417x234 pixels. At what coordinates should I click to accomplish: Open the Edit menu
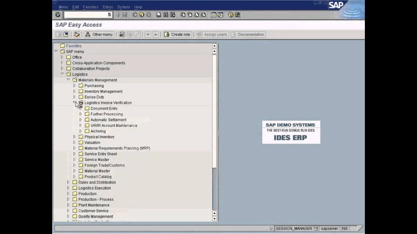[76, 7]
